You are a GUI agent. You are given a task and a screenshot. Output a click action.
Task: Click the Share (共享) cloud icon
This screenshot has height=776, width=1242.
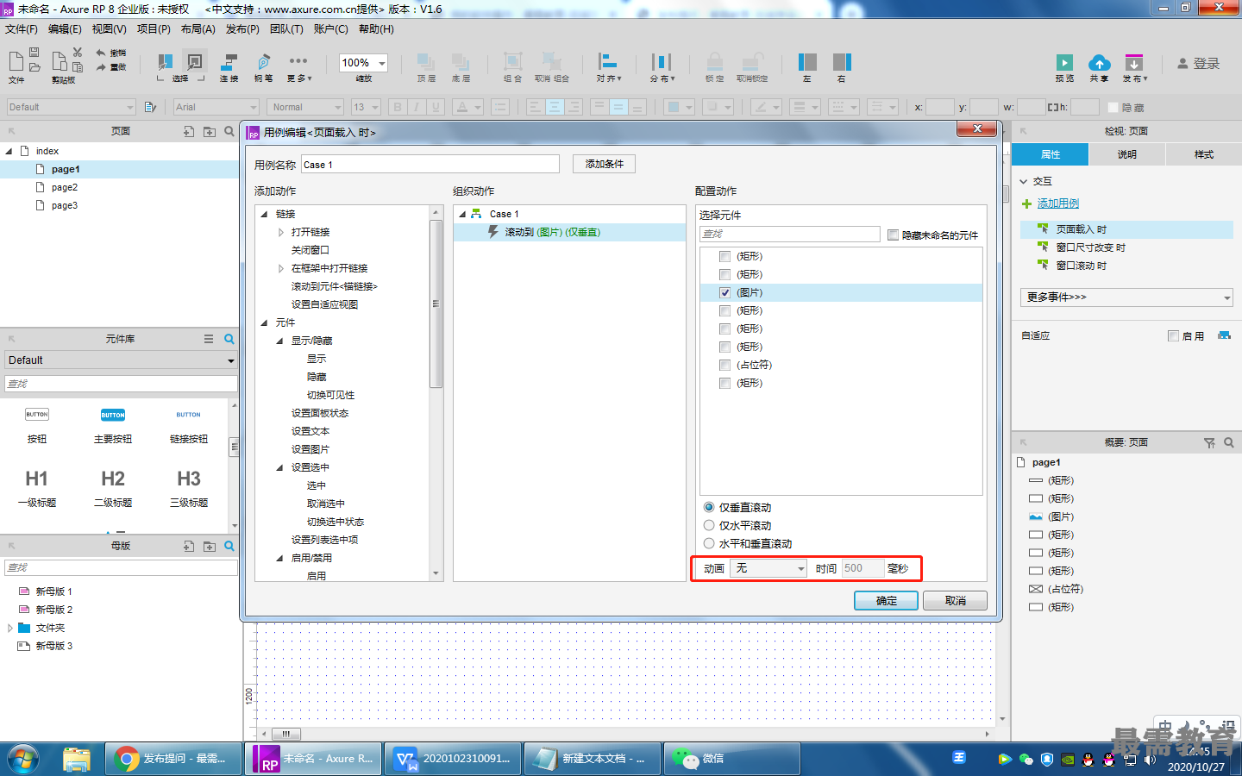point(1099,63)
